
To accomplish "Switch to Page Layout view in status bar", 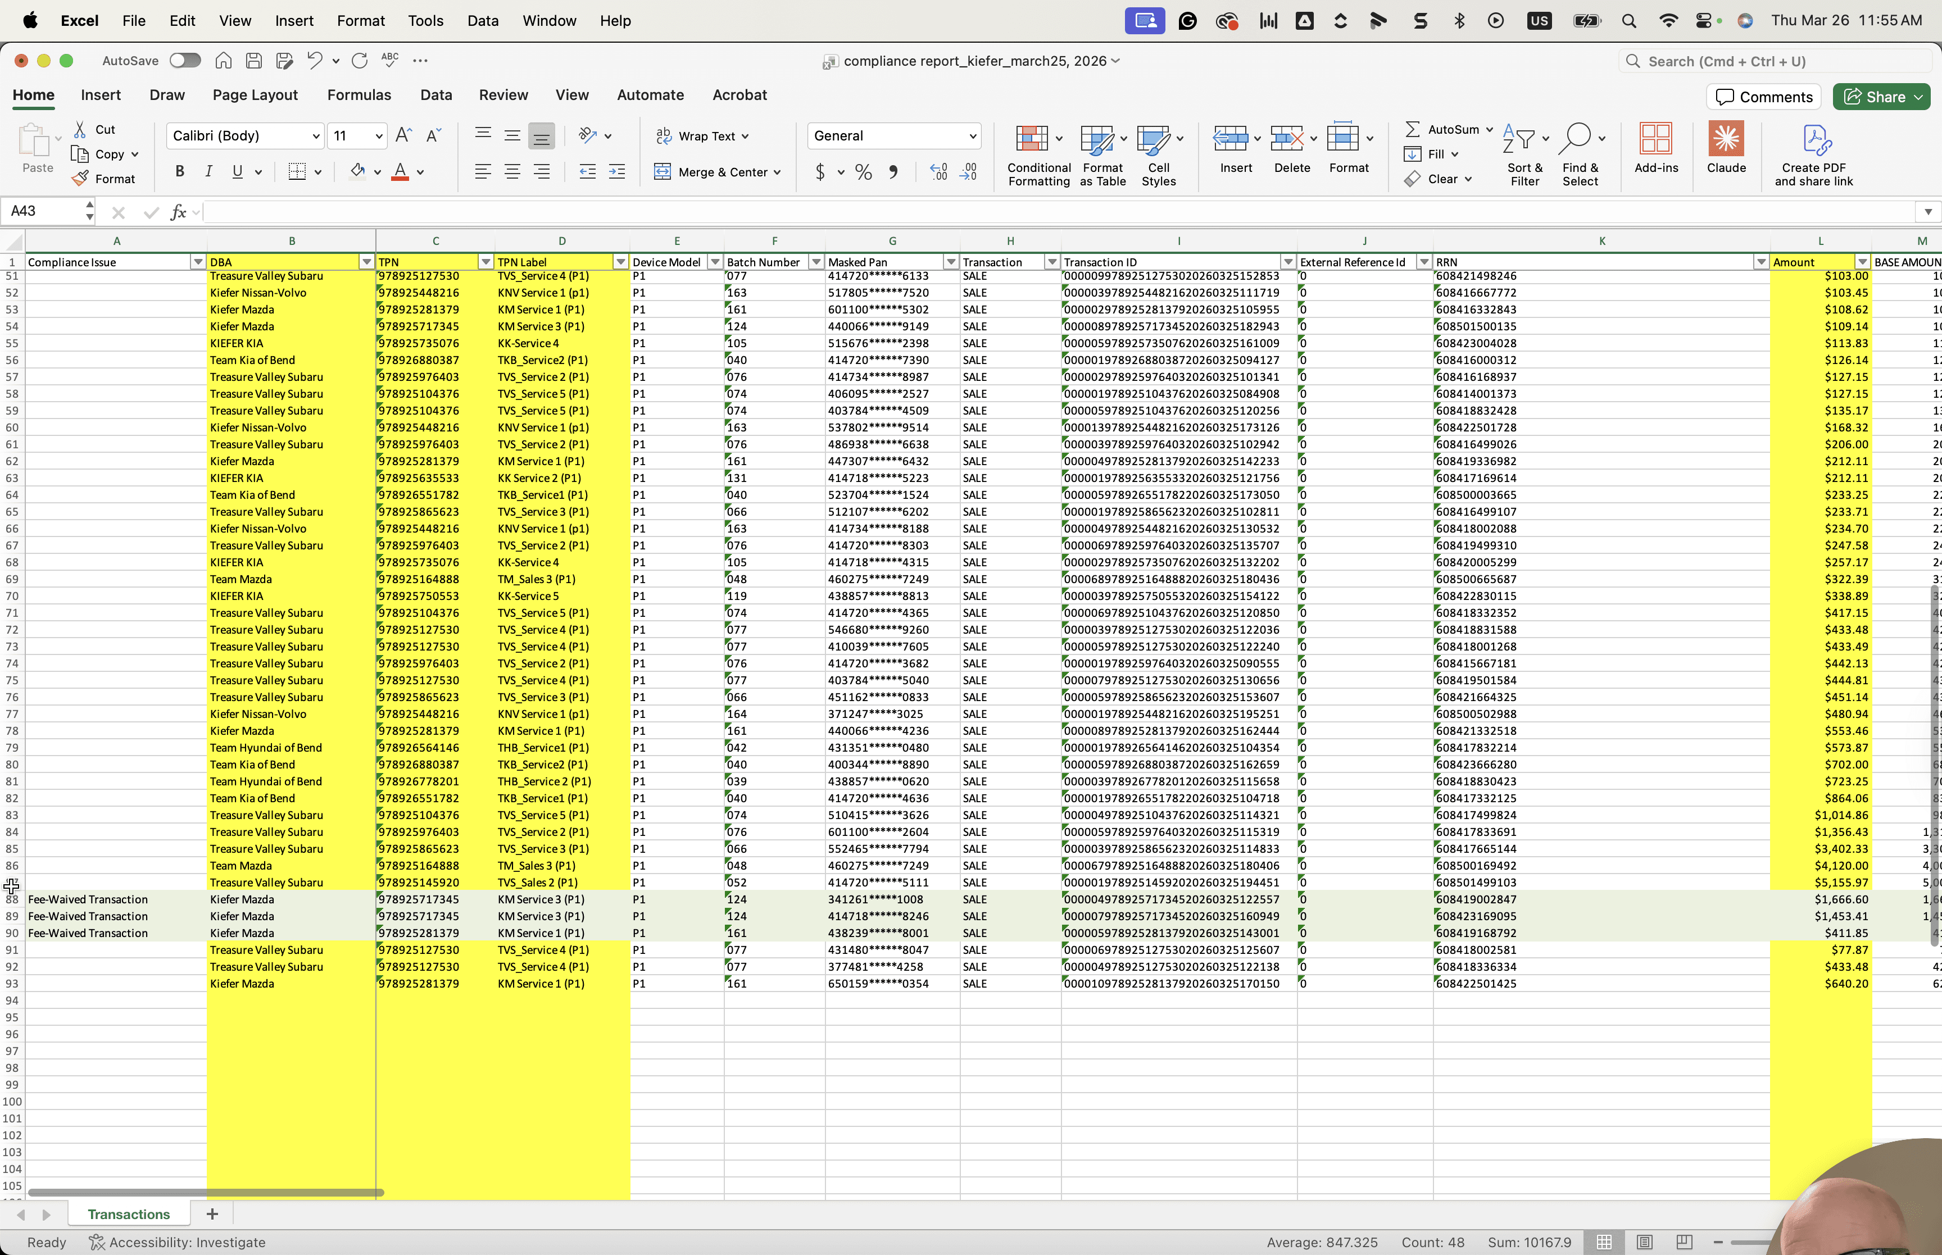I will (1645, 1242).
